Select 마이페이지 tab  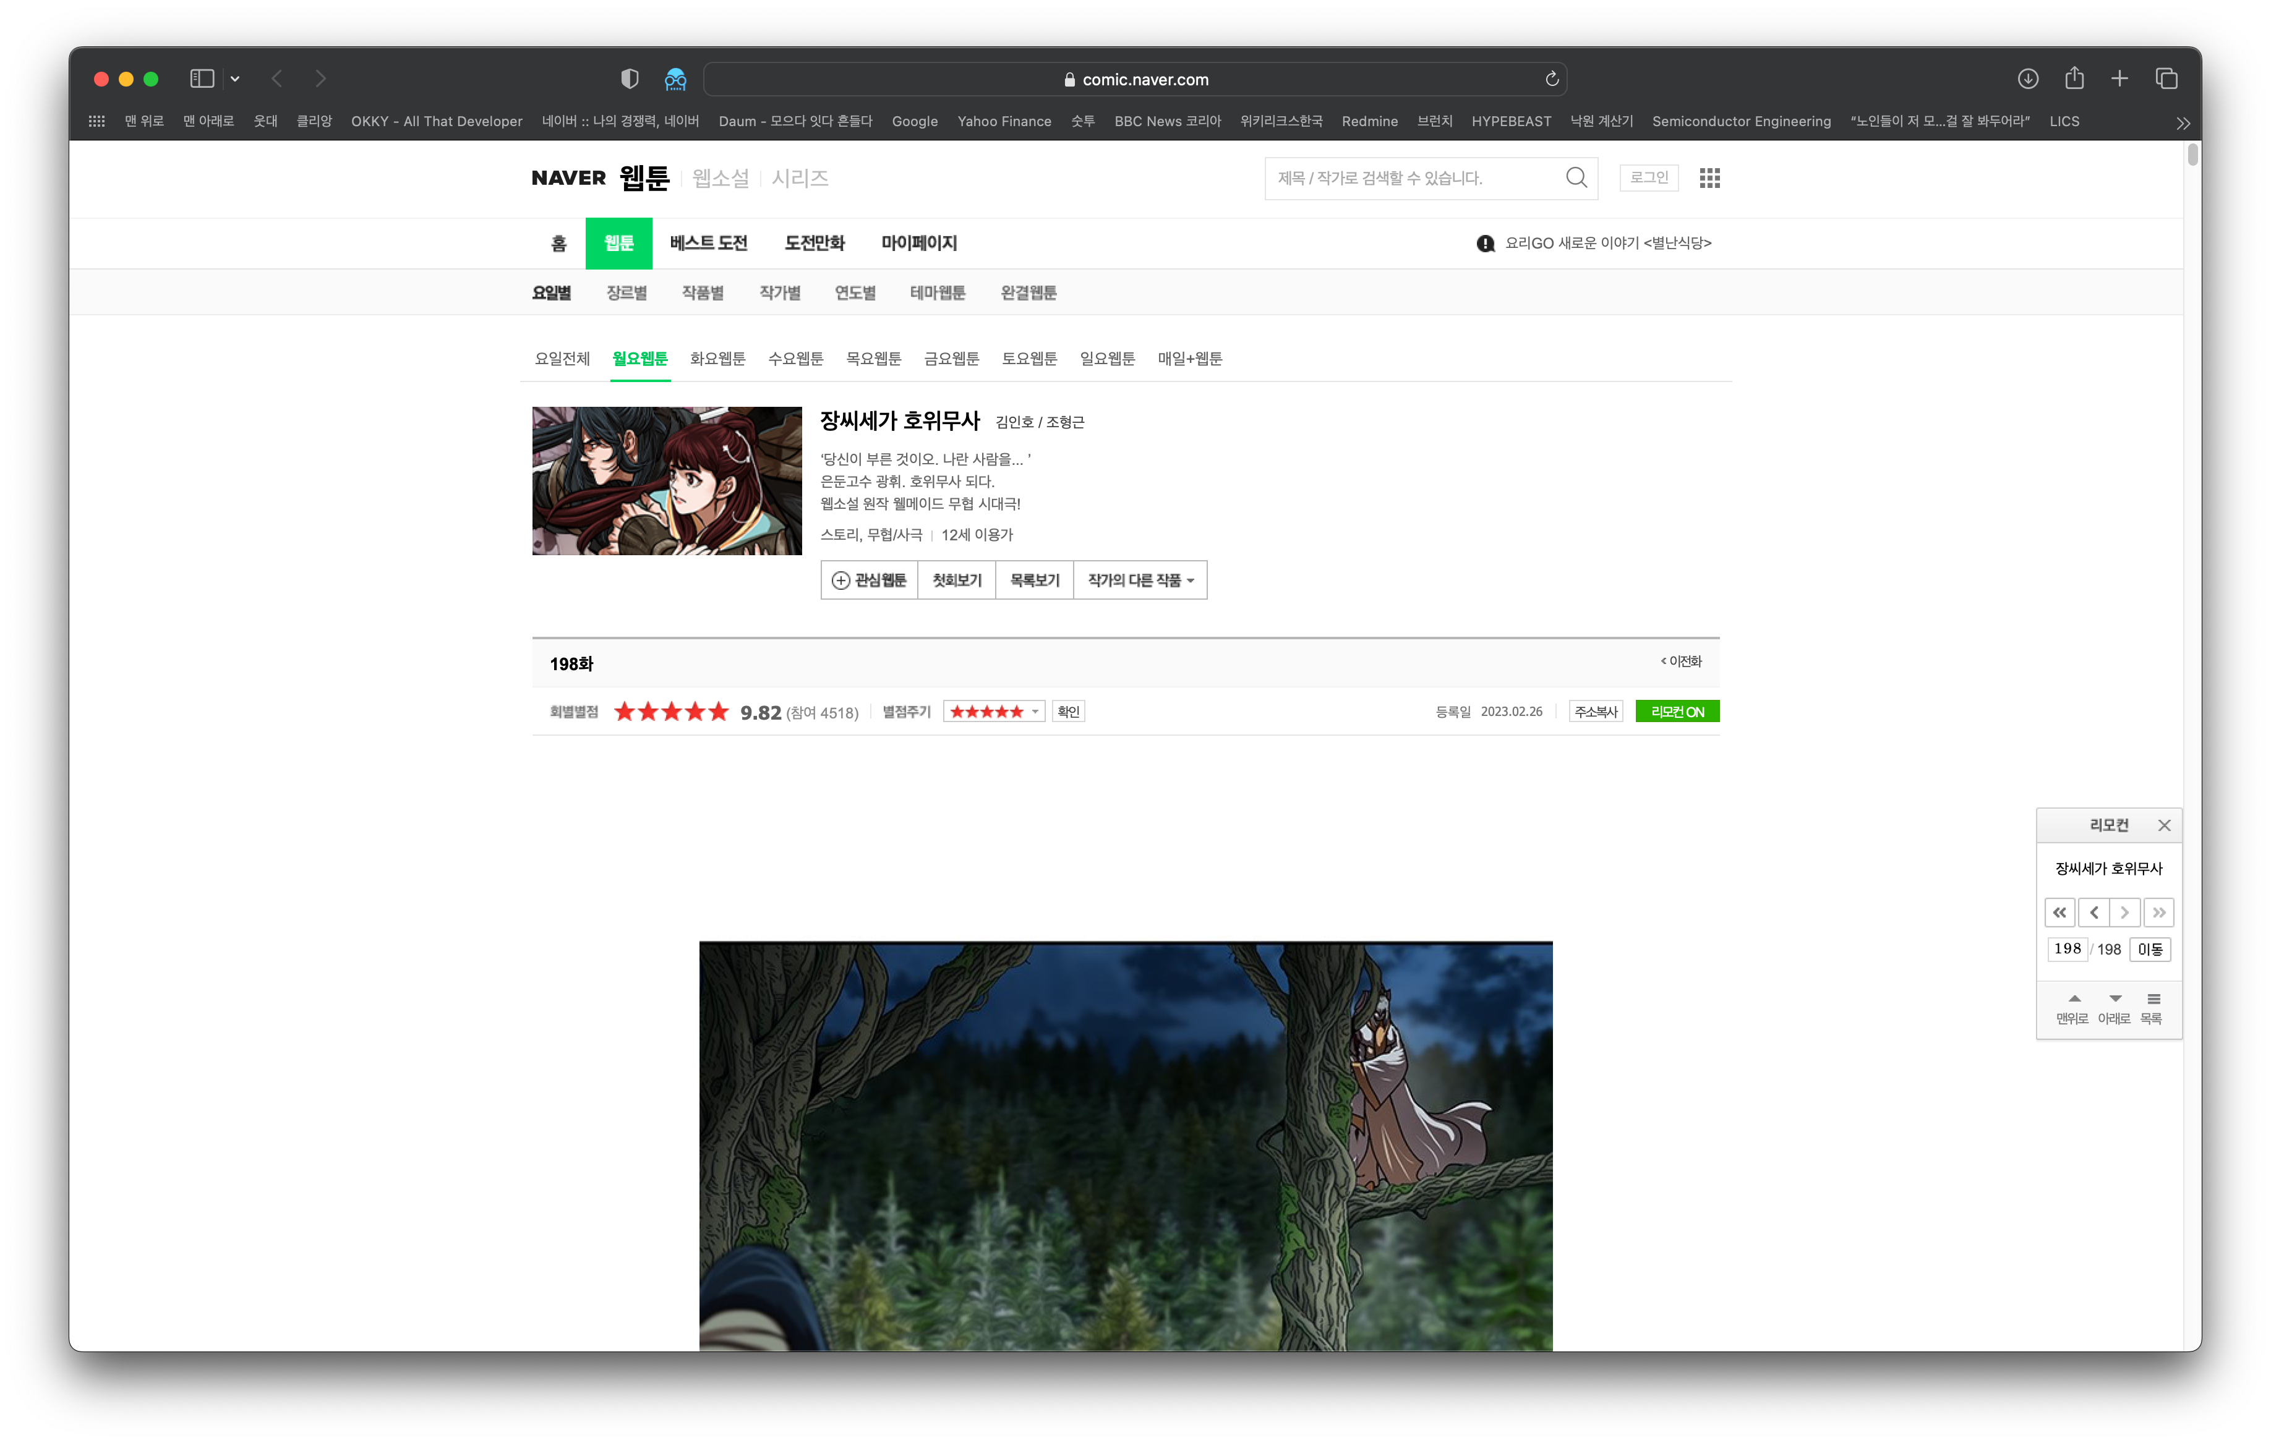pyautogui.click(x=918, y=243)
